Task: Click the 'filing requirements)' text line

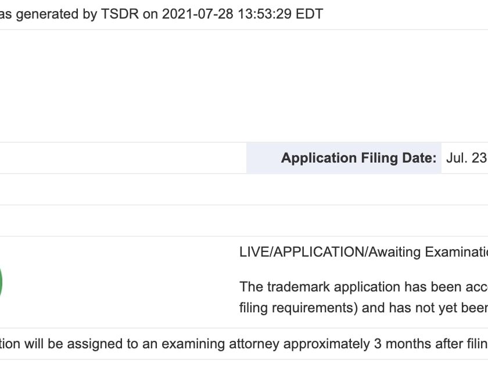Action: point(299,308)
